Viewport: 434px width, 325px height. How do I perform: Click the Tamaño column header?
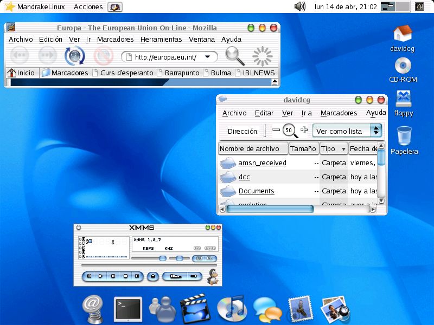pos(303,148)
